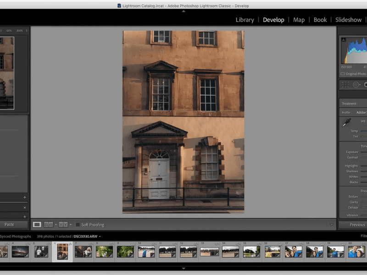Collapse the top module panel arrow
Image resolution: width=367 pixels, height=275 pixels.
pyautogui.click(x=183, y=11)
